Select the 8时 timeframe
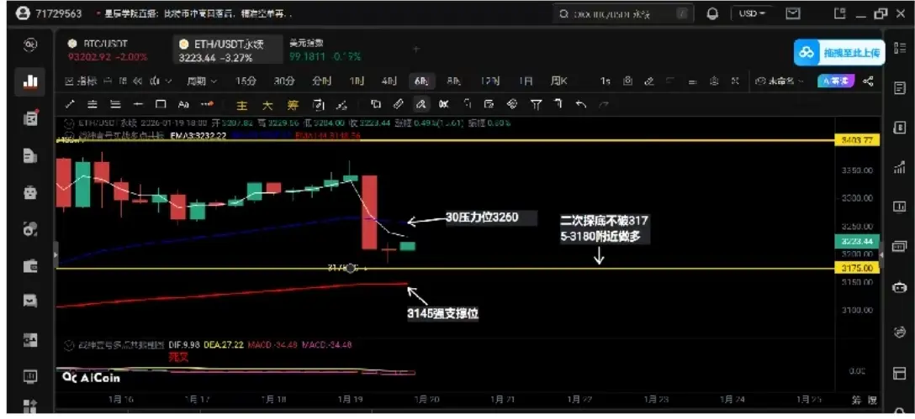 (x=453, y=81)
